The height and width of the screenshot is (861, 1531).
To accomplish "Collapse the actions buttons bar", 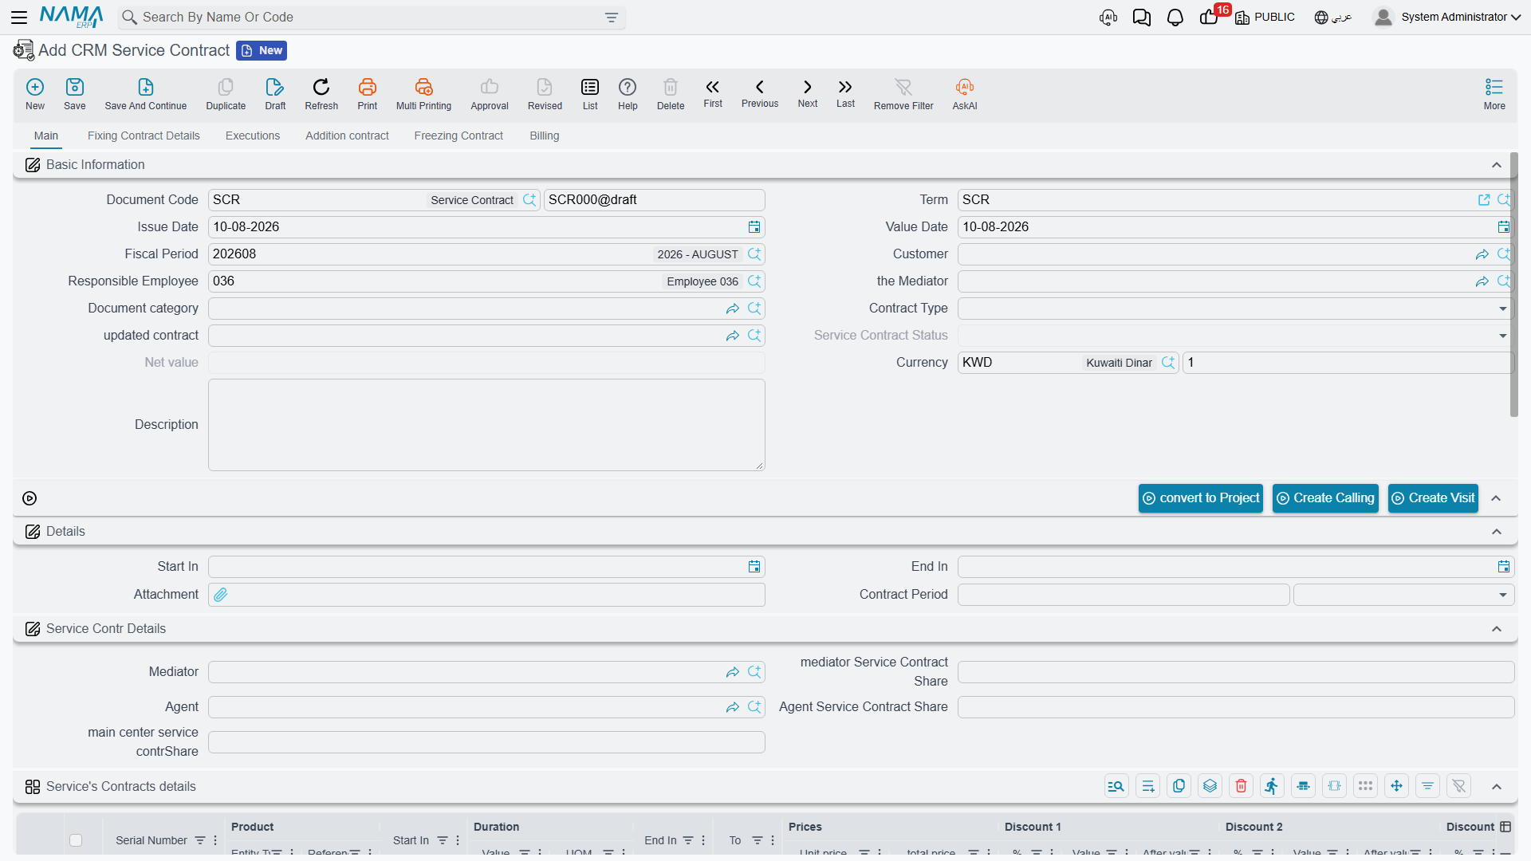I will pyautogui.click(x=1497, y=498).
